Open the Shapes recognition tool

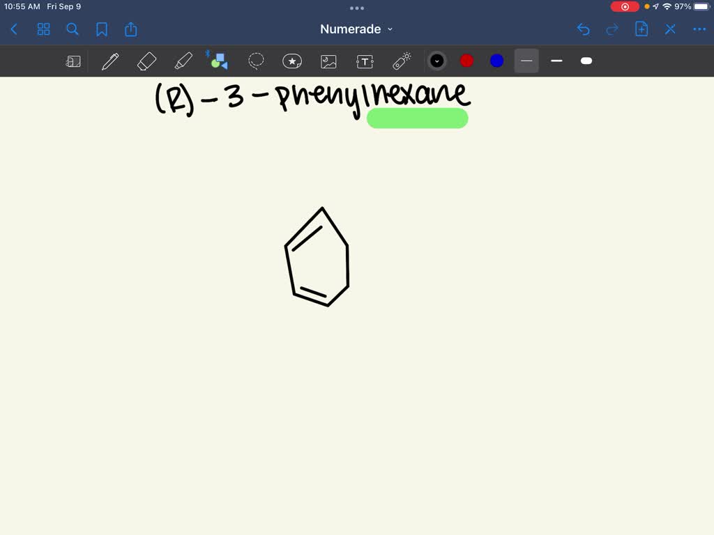219,61
